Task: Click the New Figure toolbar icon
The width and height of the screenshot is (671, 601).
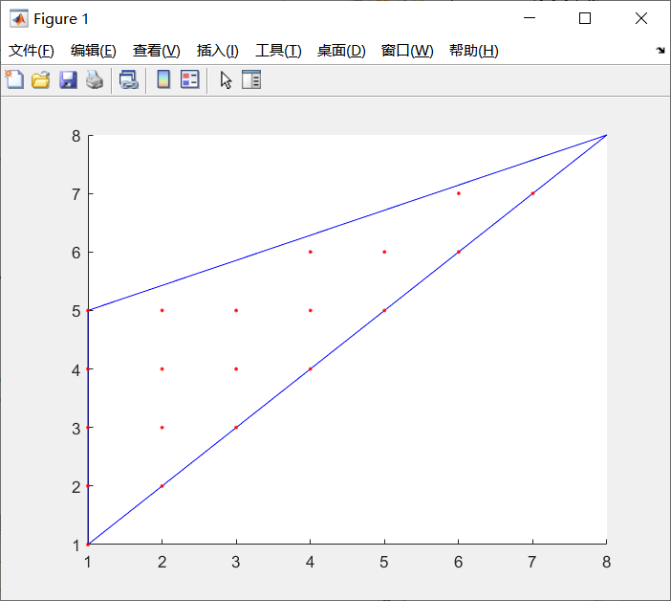Action: pyautogui.click(x=14, y=79)
